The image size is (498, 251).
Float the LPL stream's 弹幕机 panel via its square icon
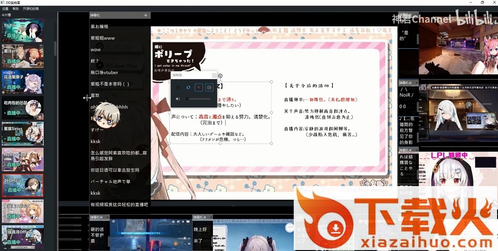[x=410, y=150]
